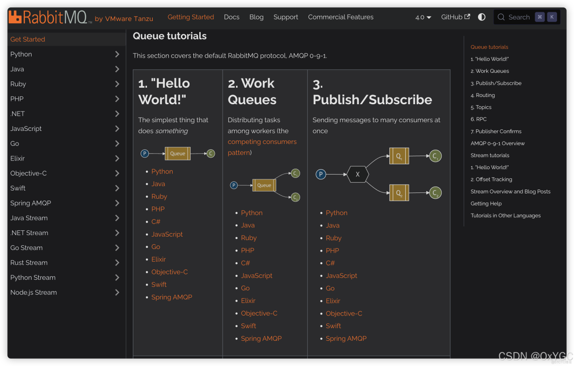Open the Python Hello World tutorial link
The width and height of the screenshot is (574, 366).
[162, 172]
